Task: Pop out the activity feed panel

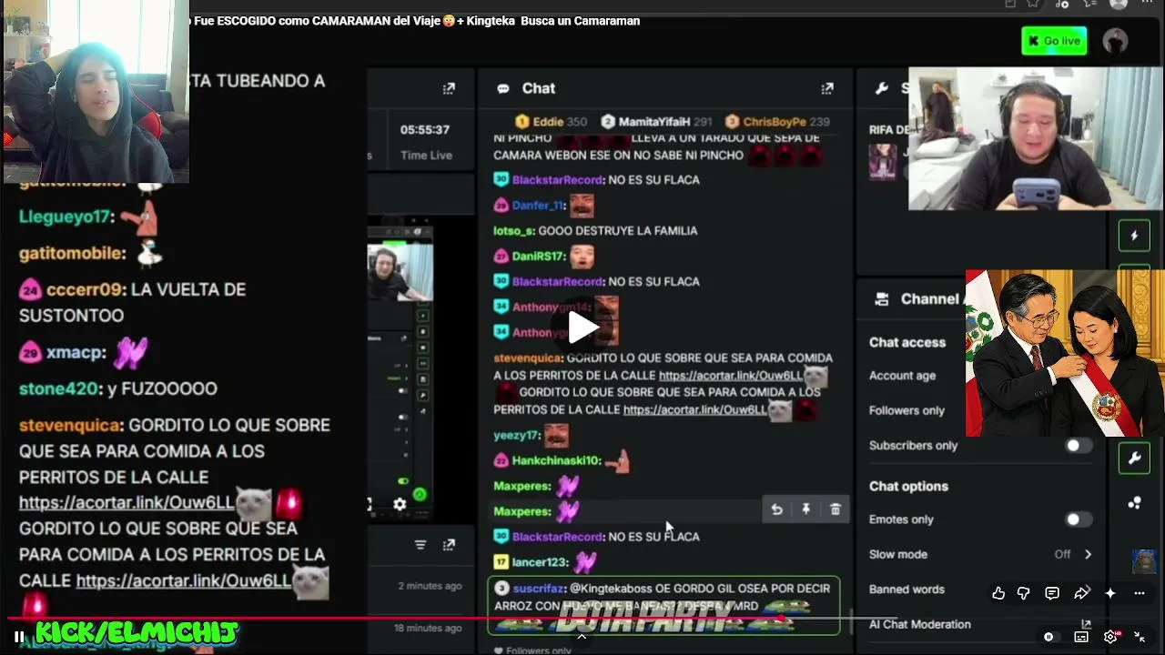Action: tap(449, 545)
